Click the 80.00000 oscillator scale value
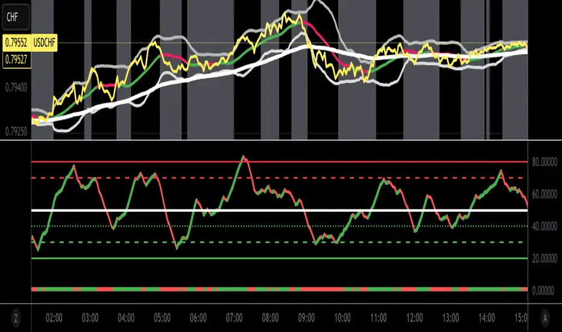562x332 pixels. tap(545, 162)
